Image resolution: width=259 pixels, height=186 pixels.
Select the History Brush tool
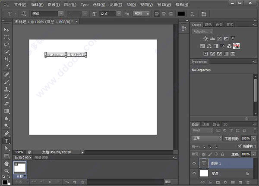pos(6,96)
